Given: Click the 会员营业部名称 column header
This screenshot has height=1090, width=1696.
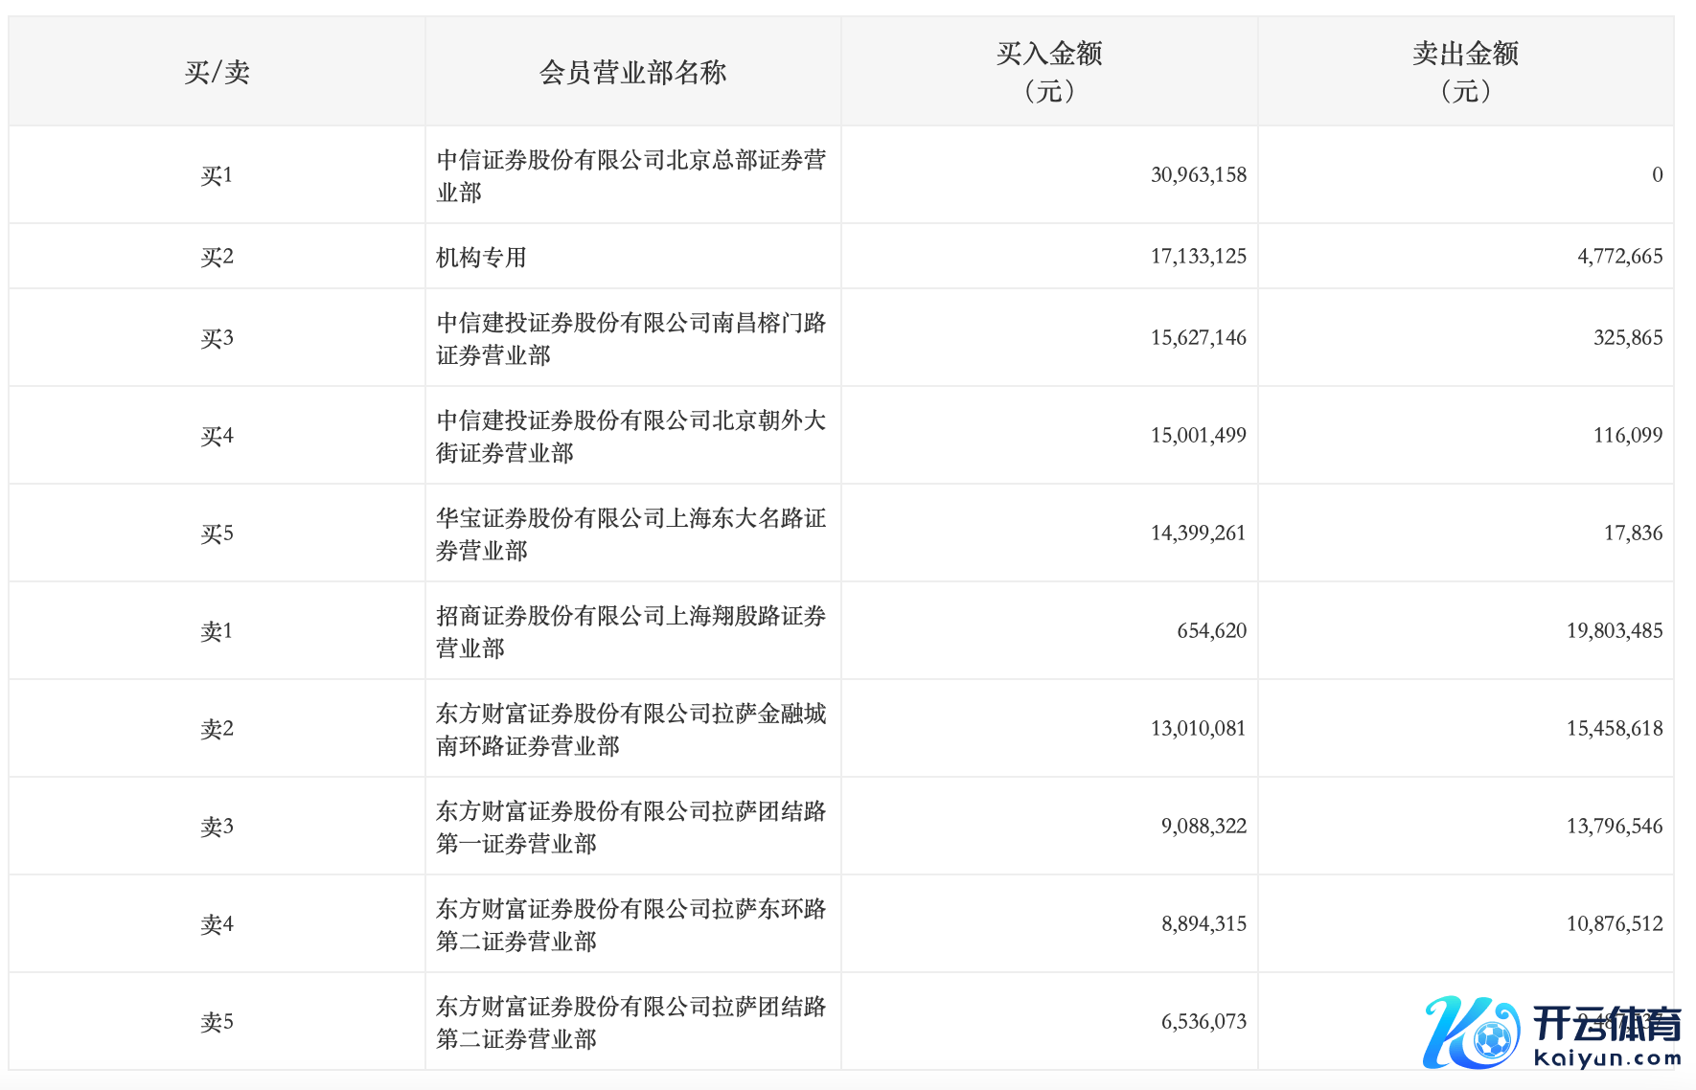Looking at the screenshot, I should pos(632,72).
